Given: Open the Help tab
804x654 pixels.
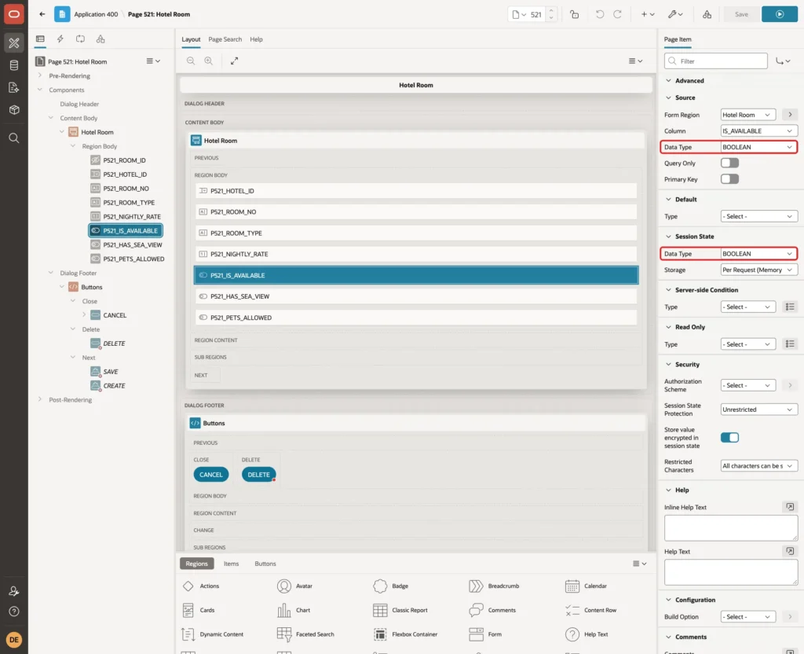Looking at the screenshot, I should [x=257, y=39].
